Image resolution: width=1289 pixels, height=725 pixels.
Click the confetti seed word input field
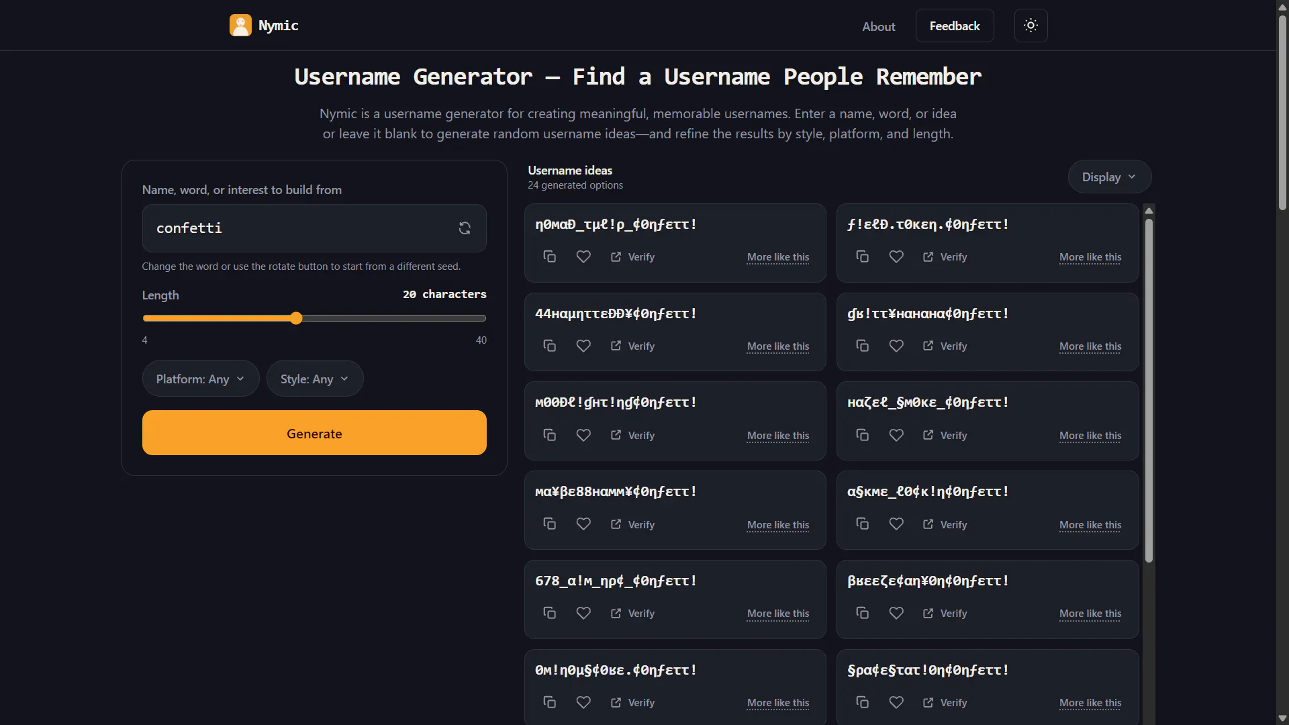[x=314, y=228]
